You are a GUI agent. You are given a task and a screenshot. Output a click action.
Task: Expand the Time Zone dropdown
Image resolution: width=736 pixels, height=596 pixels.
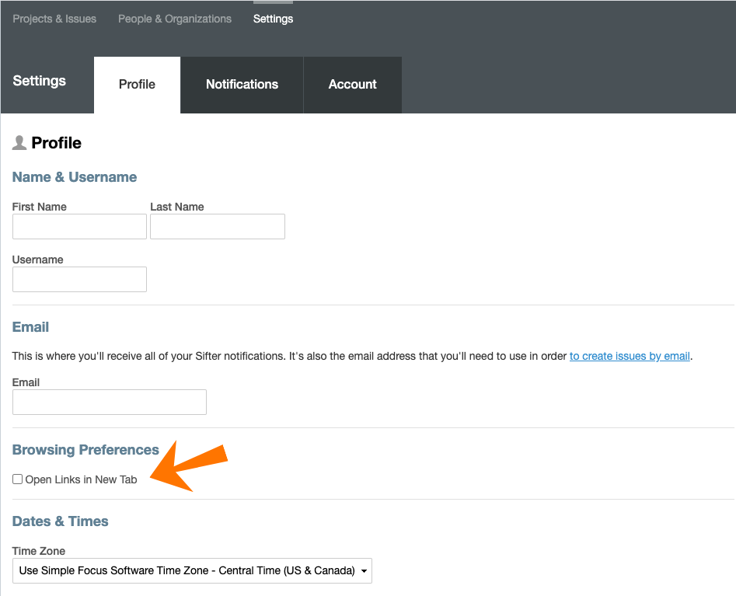click(x=192, y=571)
